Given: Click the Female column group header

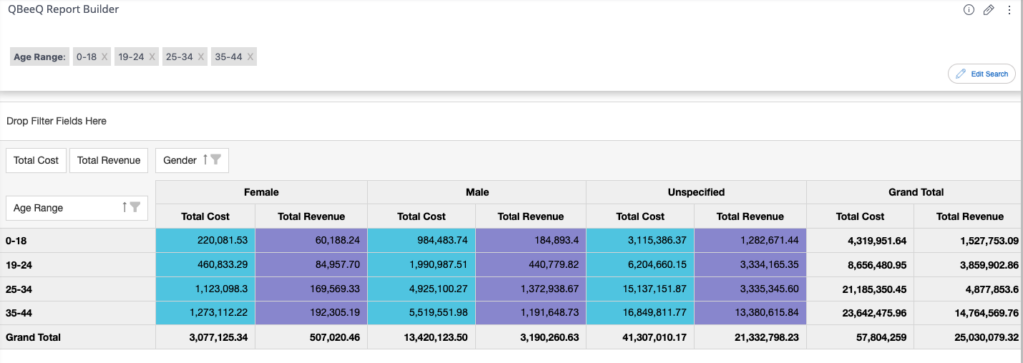Looking at the screenshot, I should point(261,192).
